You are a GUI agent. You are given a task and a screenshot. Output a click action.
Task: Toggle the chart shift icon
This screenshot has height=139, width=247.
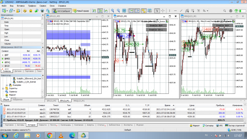click(137, 11)
